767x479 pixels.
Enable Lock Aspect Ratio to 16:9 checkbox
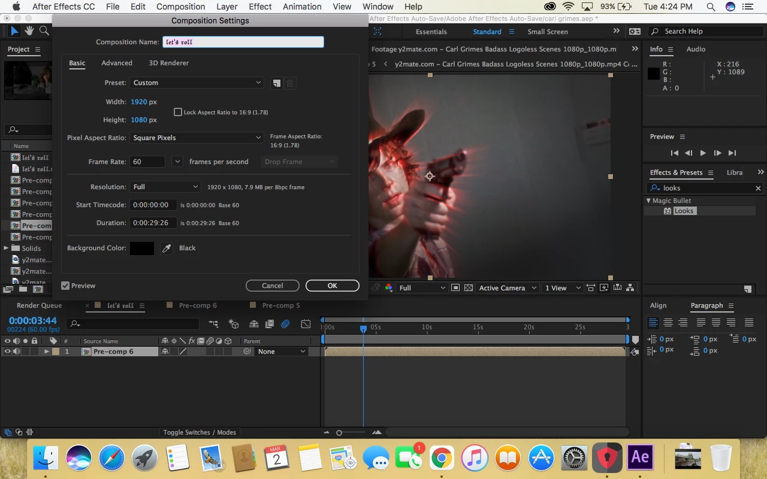tap(178, 112)
